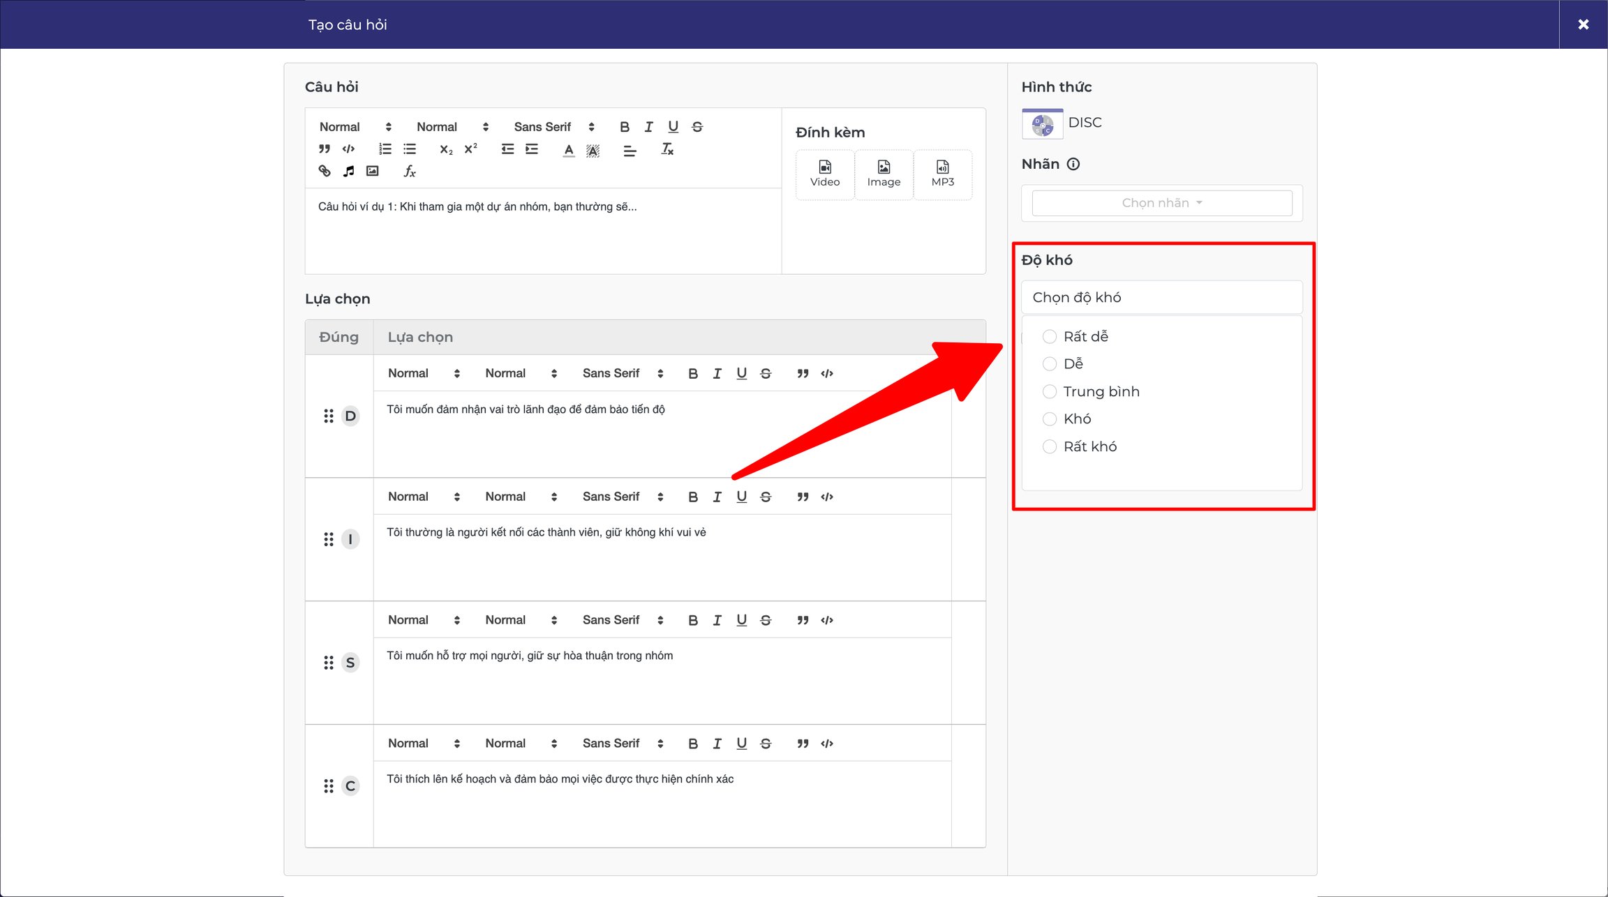1608x897 pixels.
Task: Attach a Video file
Action: click(825, 174)
